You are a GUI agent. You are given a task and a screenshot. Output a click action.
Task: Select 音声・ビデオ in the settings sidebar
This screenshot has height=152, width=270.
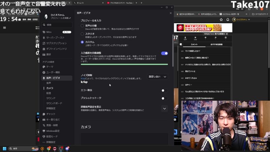57,78
